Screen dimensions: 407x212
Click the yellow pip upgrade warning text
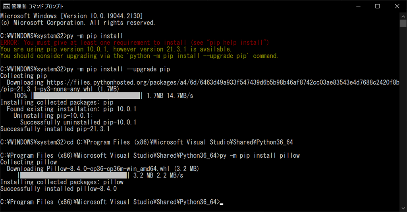click(139, 53)
